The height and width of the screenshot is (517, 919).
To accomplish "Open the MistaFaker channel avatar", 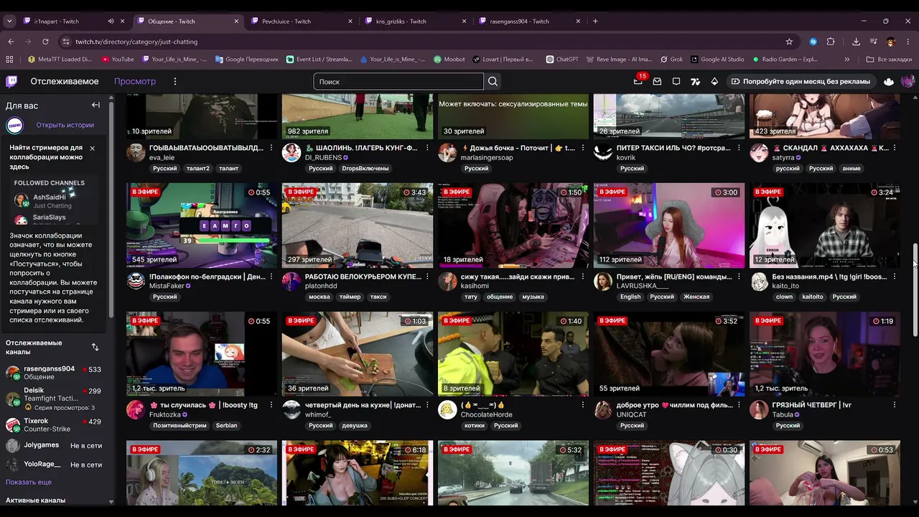I will coord(136,281).
